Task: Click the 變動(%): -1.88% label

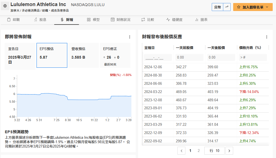Action: (121, 75)
